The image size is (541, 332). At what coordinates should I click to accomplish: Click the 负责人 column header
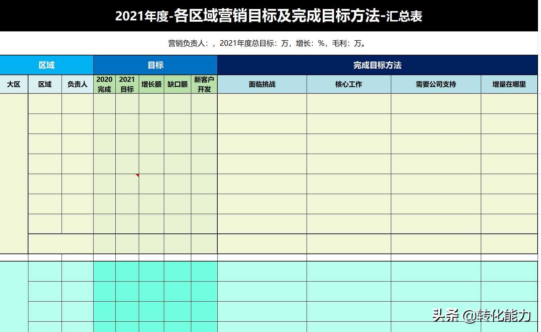[x=78, y=84]
